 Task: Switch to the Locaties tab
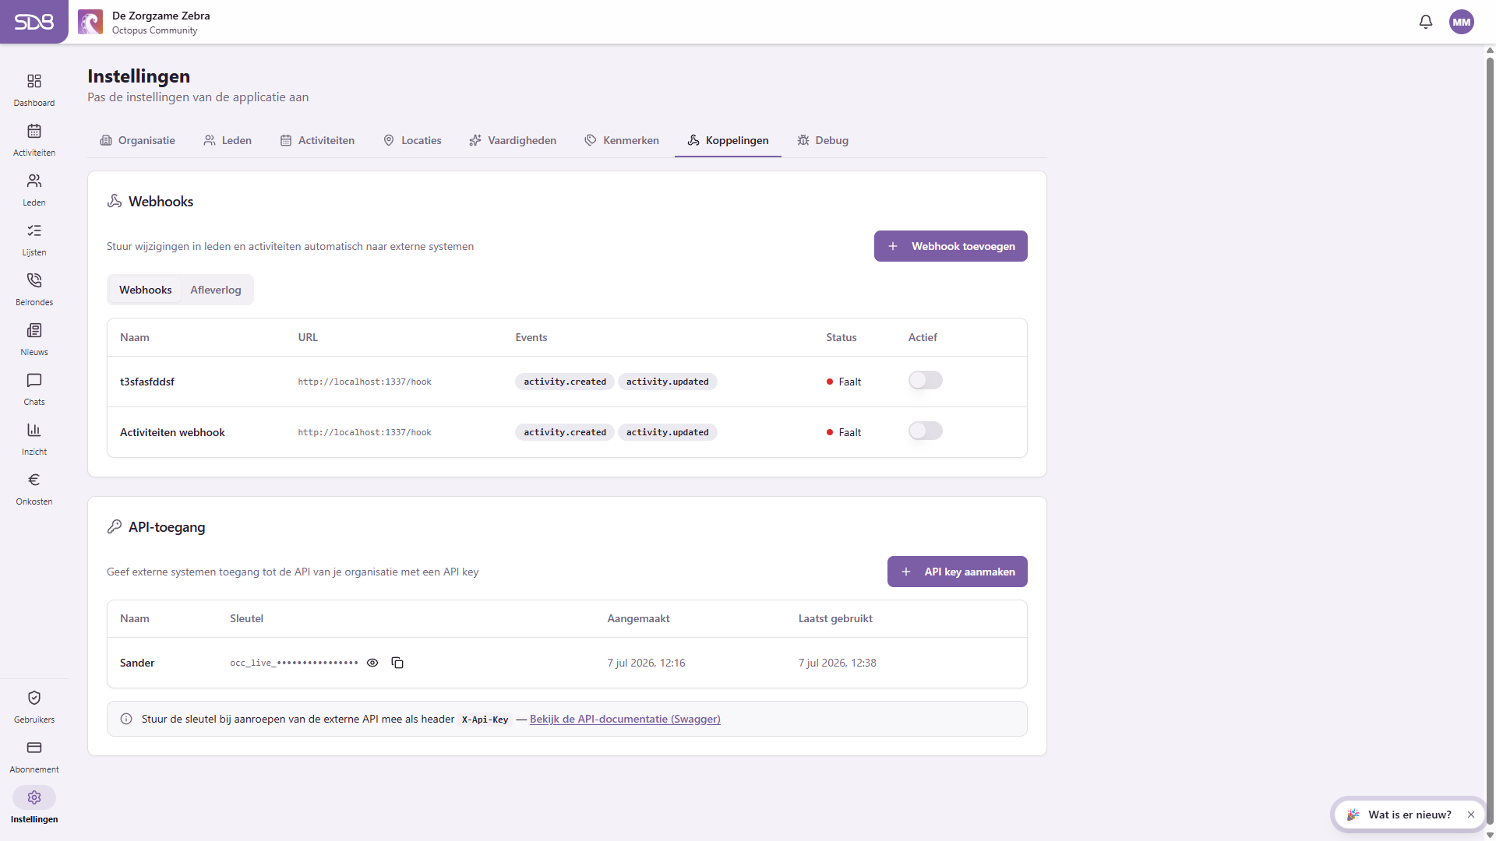412,140
